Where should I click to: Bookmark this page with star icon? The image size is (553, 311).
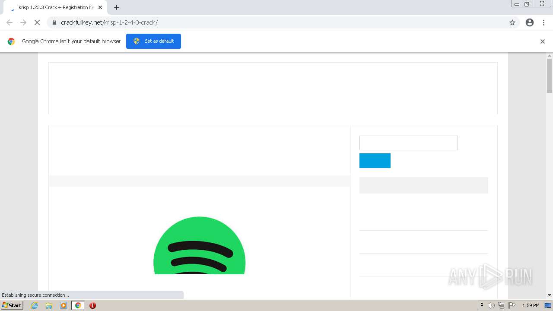click(512, 22)
